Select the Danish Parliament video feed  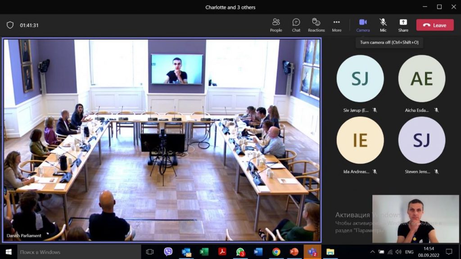tap(162, 140)
